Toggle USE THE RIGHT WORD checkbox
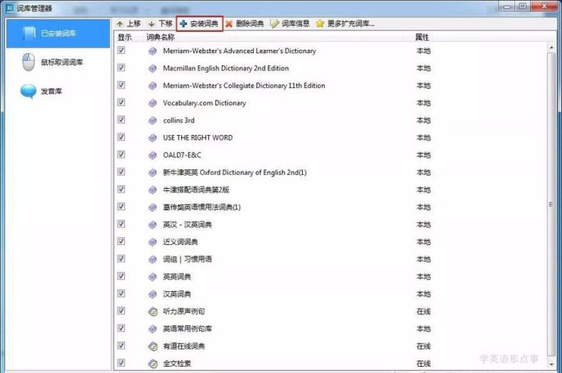 point(121,137)
